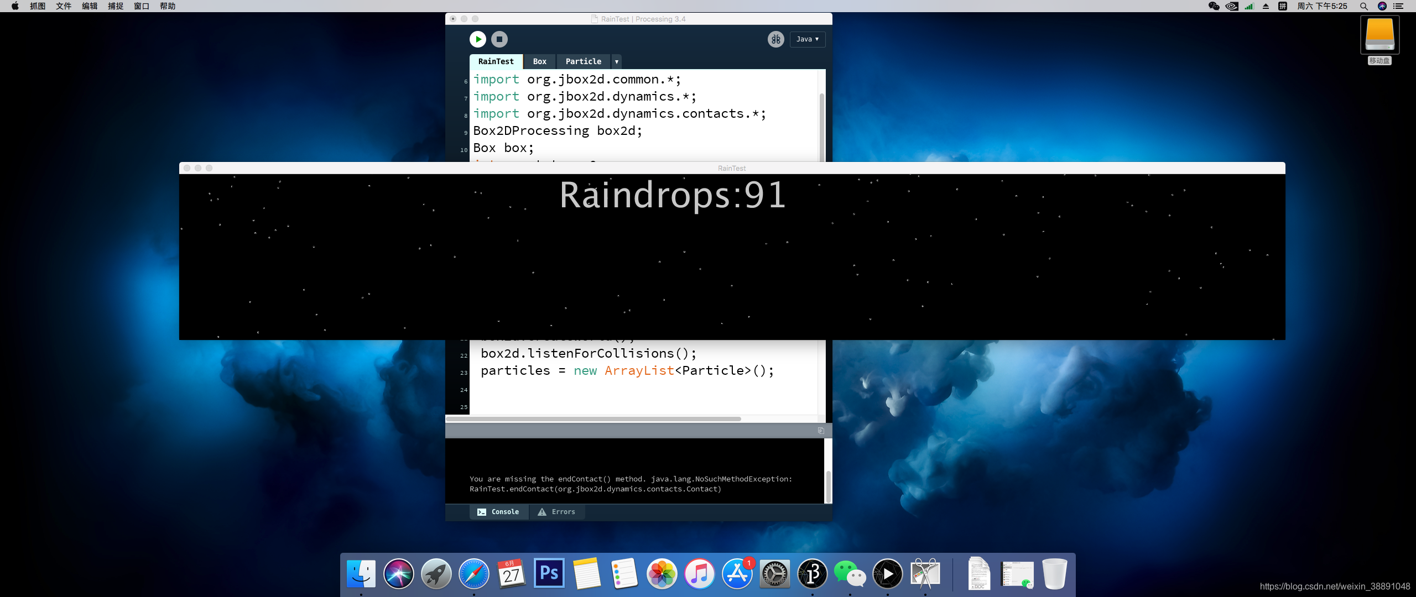Viewport: 1416px width, 597px height.
Task: Click the editor vertical scrollbar
Action: coord(822,127)
